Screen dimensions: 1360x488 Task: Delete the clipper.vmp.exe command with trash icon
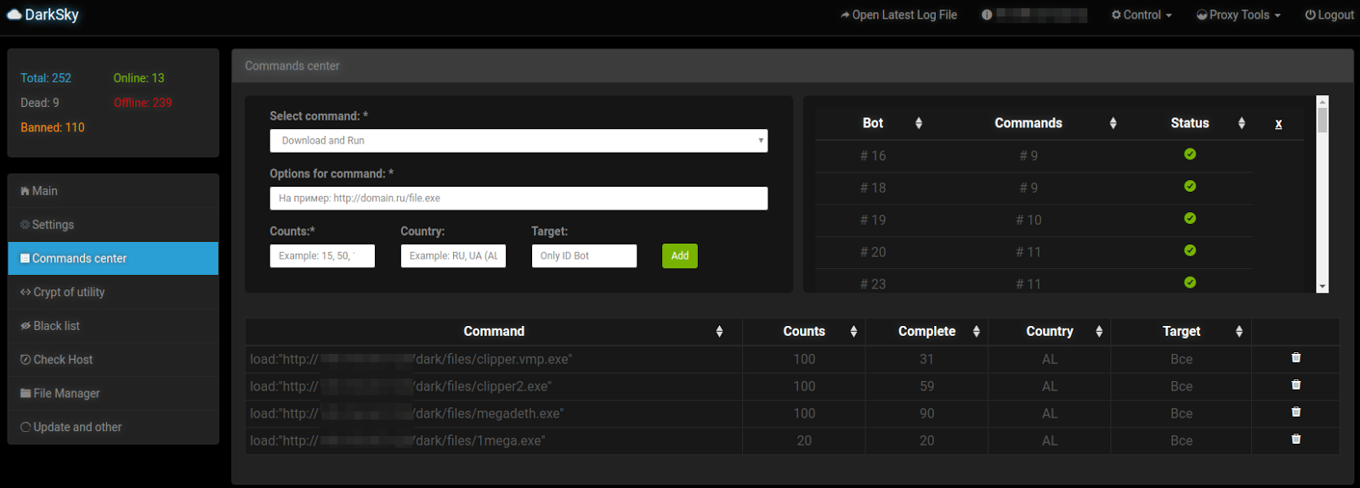click(1295, 358)
